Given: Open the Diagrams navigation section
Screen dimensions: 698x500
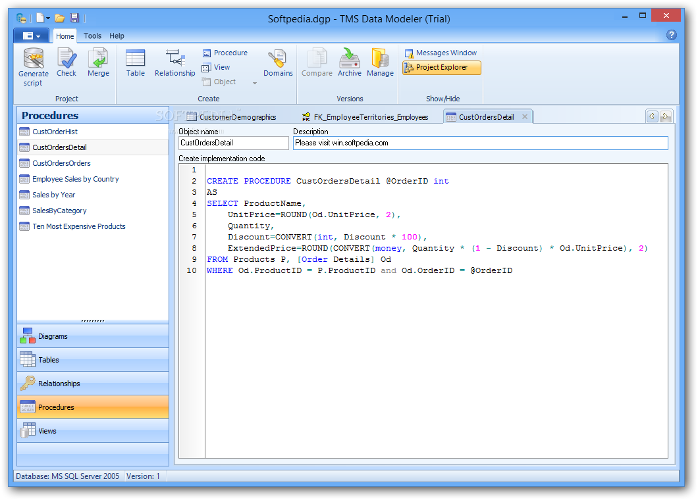Looking at the screenshot, I should click(x=93, y=336).
